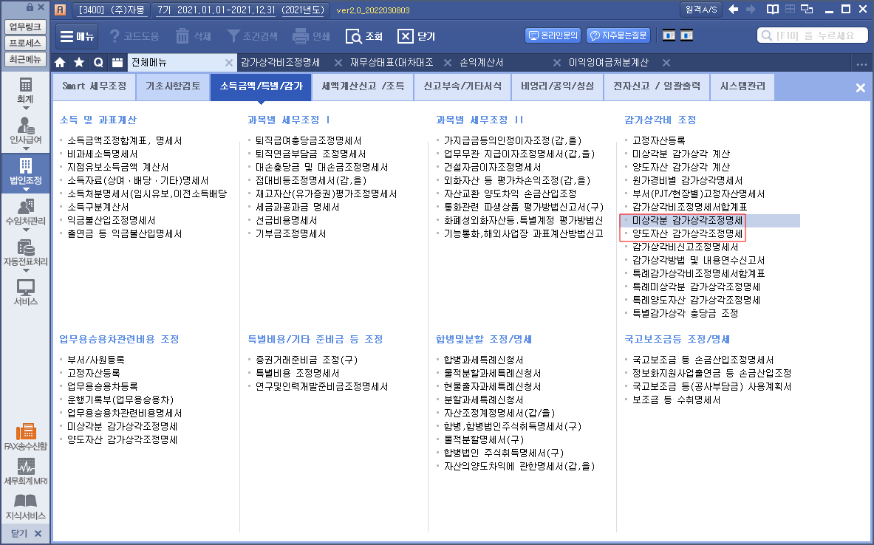
Task: Switch to 세액계산신고 /조특 tab
Action: point(362,86)
